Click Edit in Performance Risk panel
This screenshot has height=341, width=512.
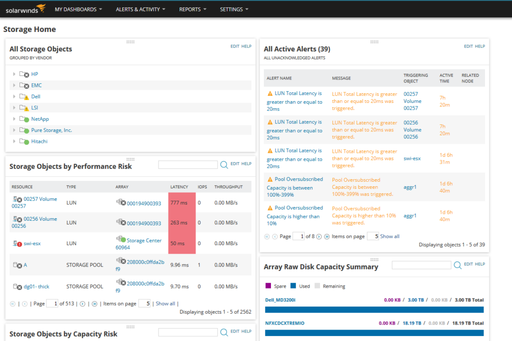click(x=235, y=164)
